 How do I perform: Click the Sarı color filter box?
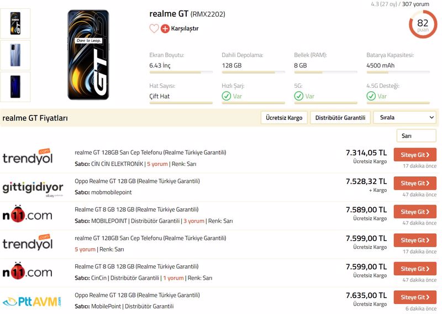point(417,135)
